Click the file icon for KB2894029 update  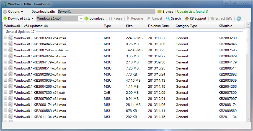11,56
